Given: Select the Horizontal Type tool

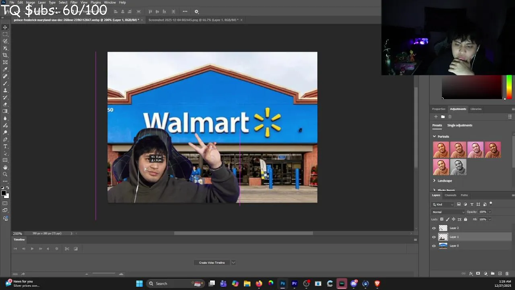Looking at the screenshot, I should [x=5, y=146].
